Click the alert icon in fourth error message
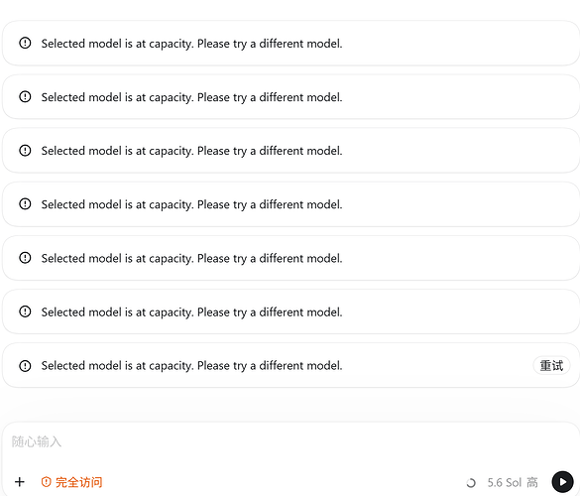This screenshot has height=496, width=580. coord(25,204)
